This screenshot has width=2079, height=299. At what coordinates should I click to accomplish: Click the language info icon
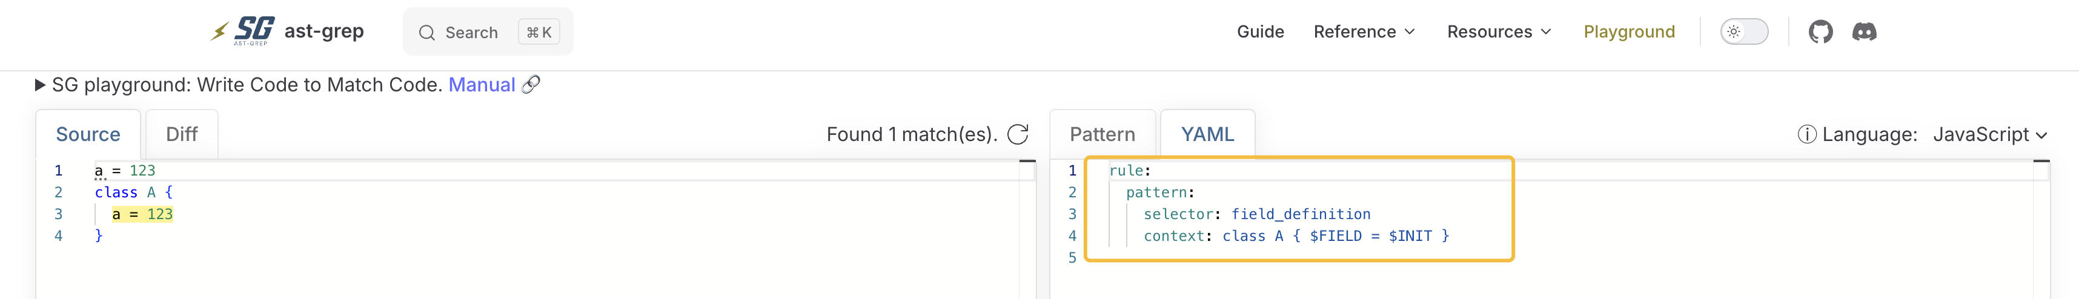[x=1807, y=134]
